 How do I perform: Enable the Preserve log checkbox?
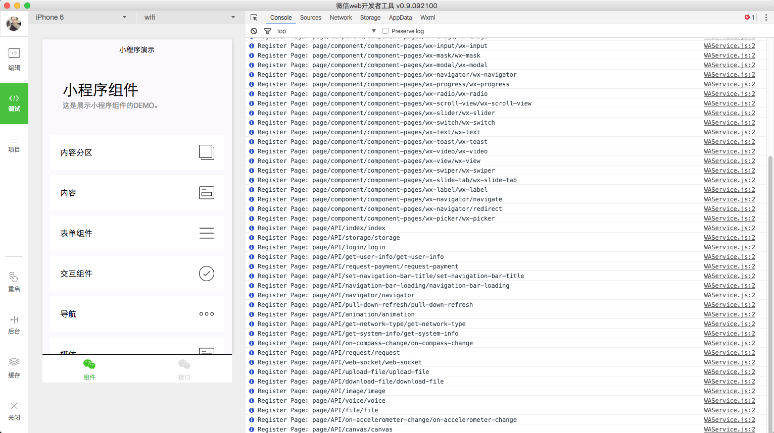point(385,31)
